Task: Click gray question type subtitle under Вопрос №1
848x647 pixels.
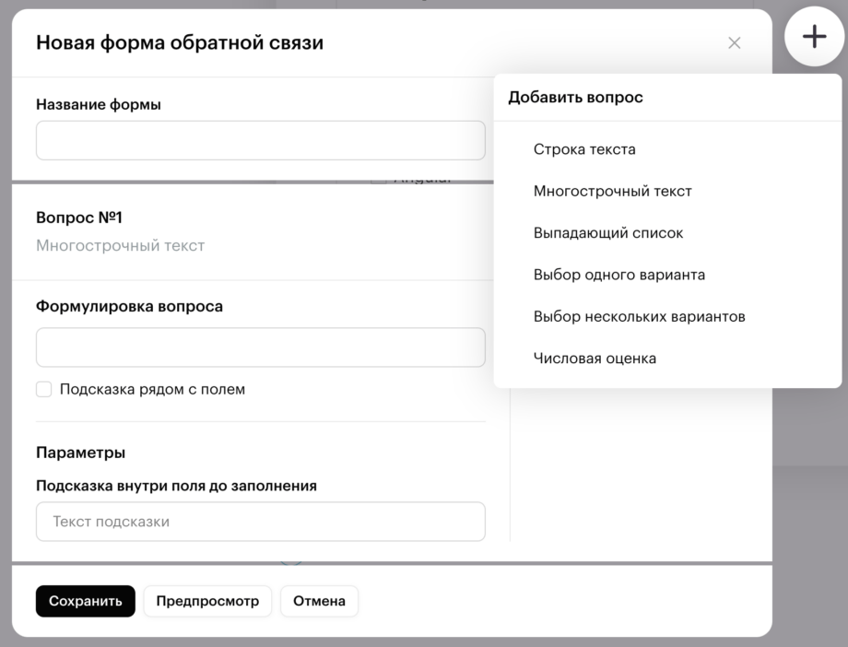Action: pyautogui.click(x=120, y=246)
